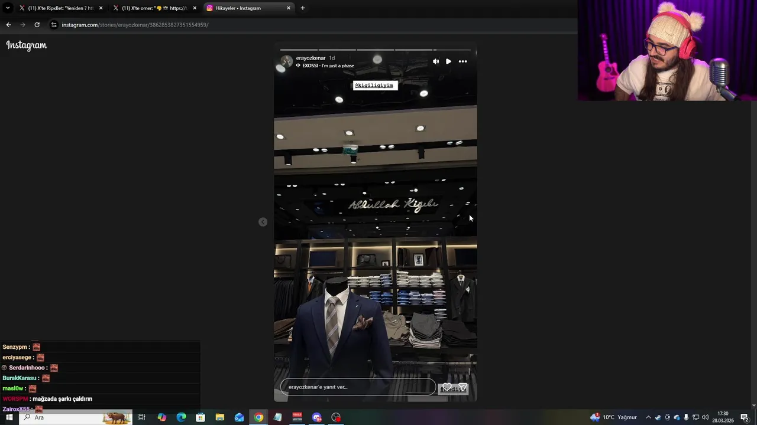Image resolution: width=757 pixels, height=425 pixels.
Task: Click chat username erciyasege
Action: click(17, 358)
